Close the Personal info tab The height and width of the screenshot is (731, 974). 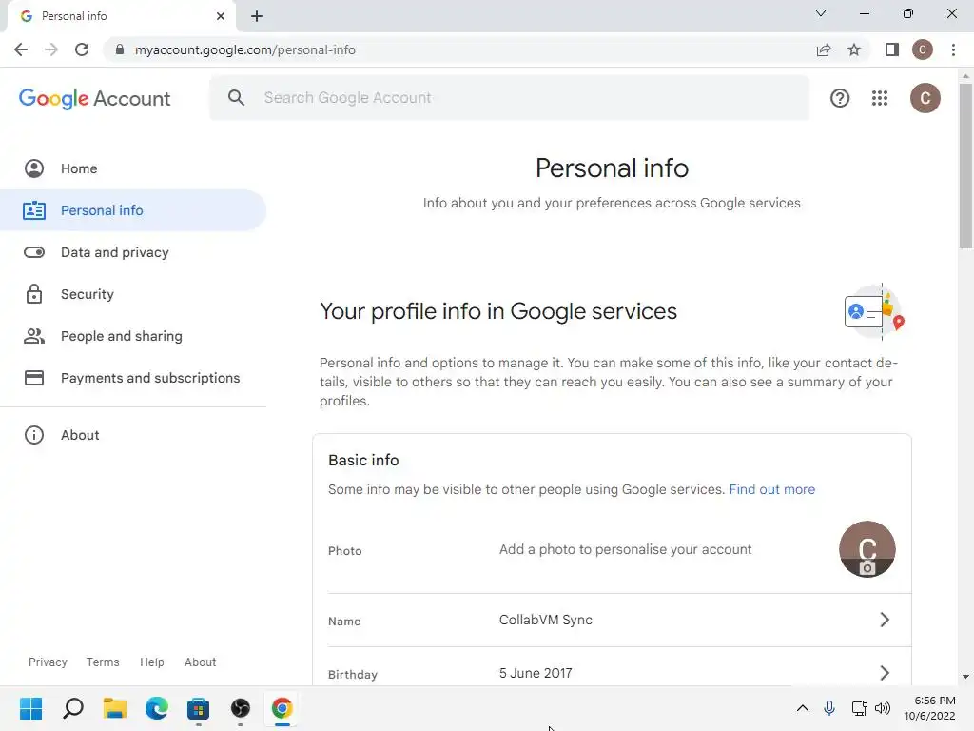click(x=221, y=16)
